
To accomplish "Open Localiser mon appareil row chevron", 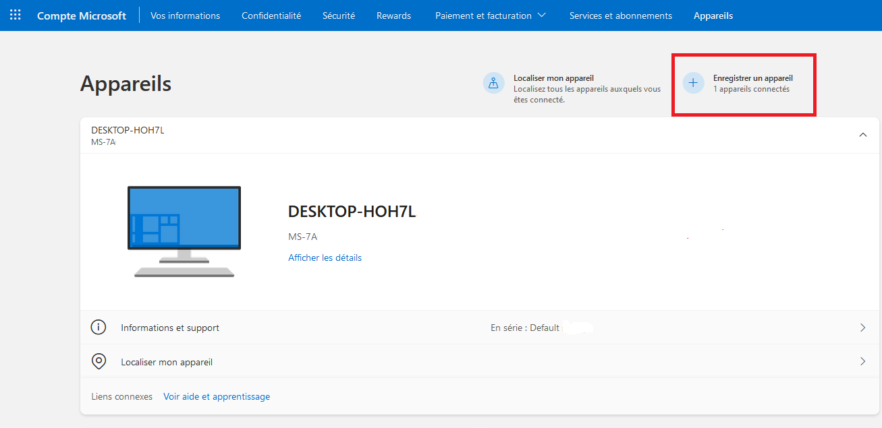I will click(862, 361).
